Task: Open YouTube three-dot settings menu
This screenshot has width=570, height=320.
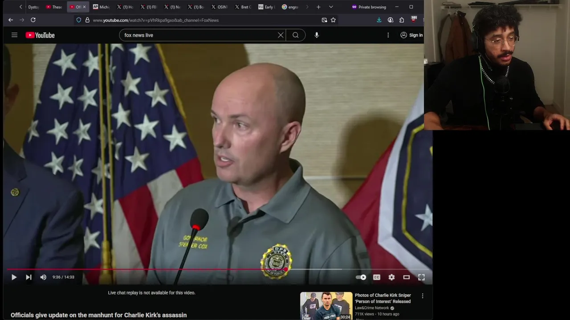Action: 388,35
